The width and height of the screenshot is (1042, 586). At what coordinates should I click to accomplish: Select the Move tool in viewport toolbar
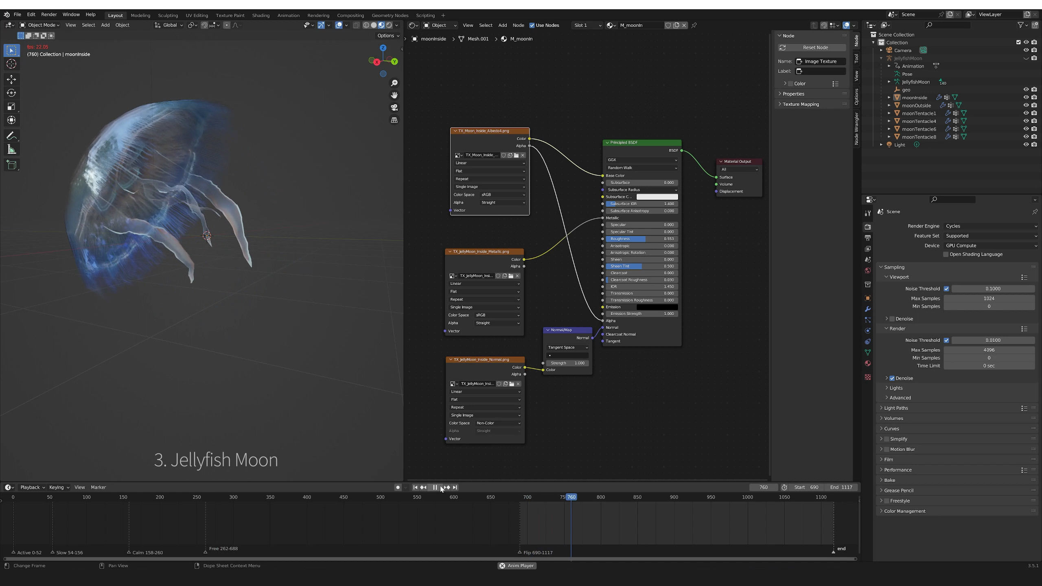[11, 79]
